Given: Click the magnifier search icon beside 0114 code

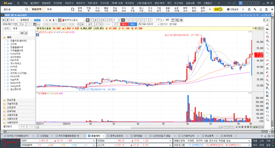Looking at the screenshot, I should [27, 9].
